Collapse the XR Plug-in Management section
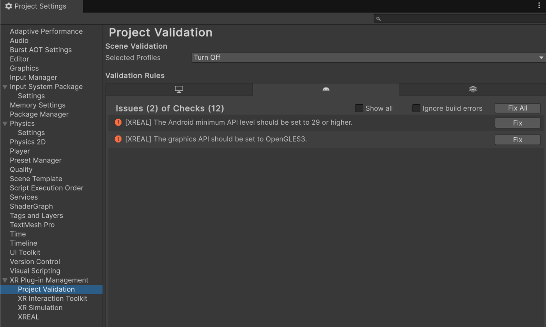The width and height of the screenshot is (546, 327). [5, 280]
